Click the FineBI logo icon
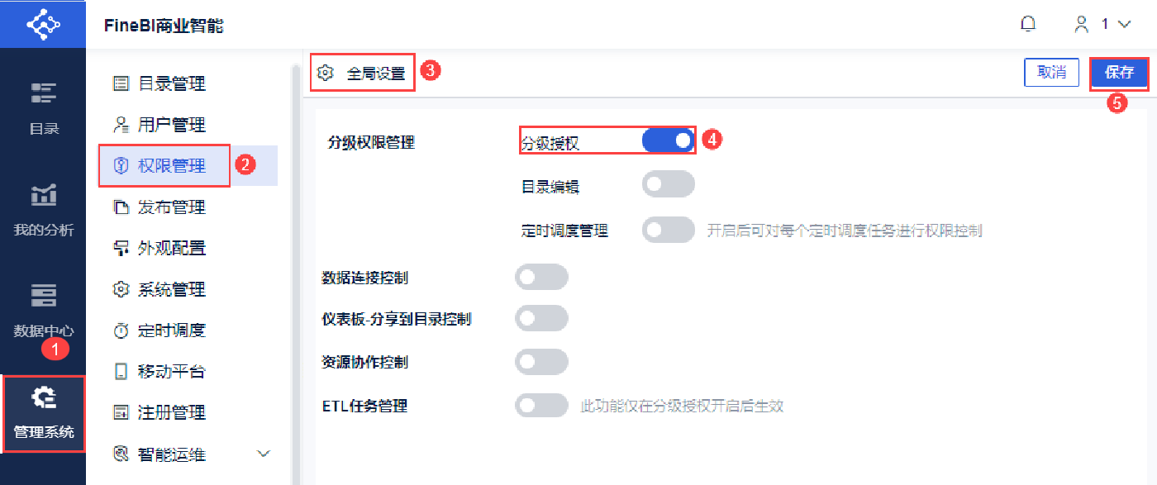Image resolution: width=1157 pixels, height=485 pixels. 43,24
